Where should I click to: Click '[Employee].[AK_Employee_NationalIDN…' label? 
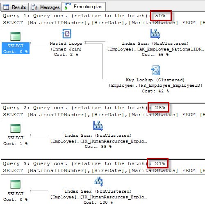[155, 49]
